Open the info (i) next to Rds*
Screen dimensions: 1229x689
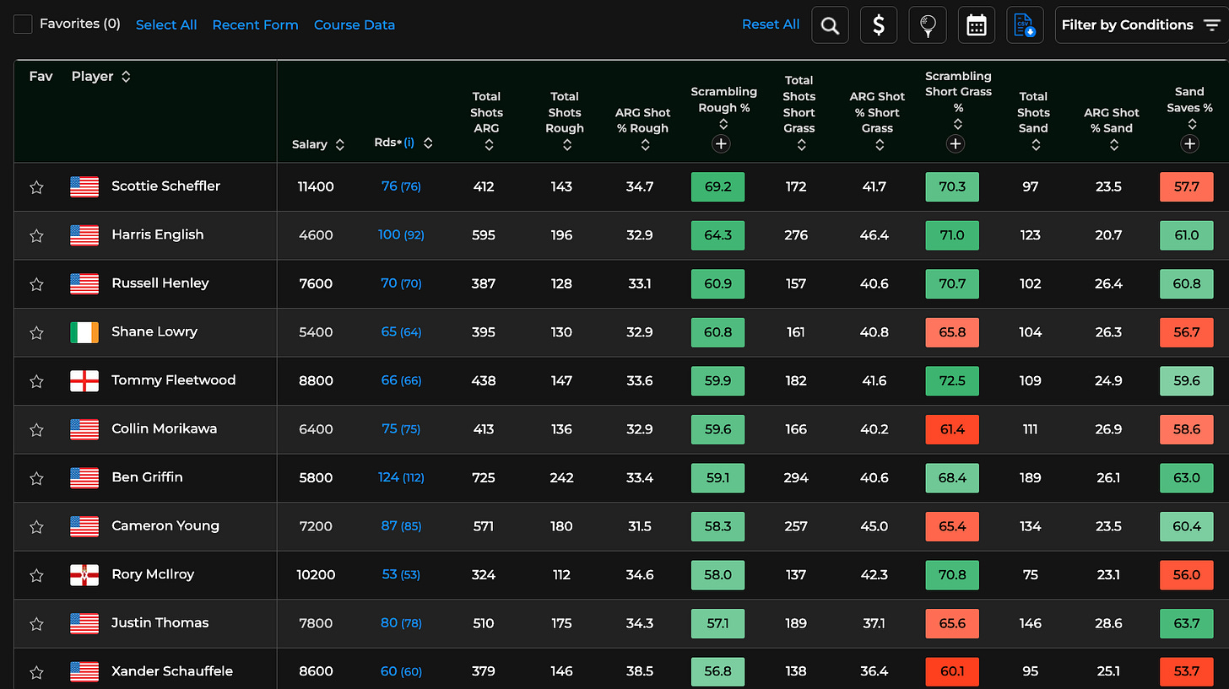(x=409, y=143)
